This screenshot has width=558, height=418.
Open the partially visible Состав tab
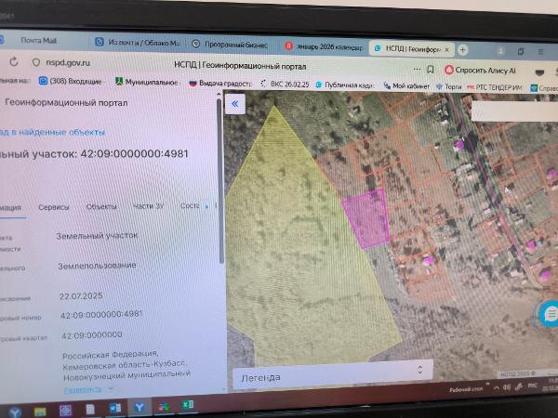pyautogui.click(x=190, y=206)
